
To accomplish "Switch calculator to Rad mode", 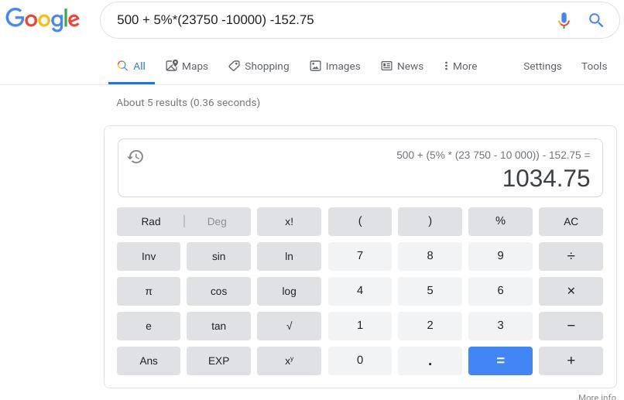I will 151,221.
